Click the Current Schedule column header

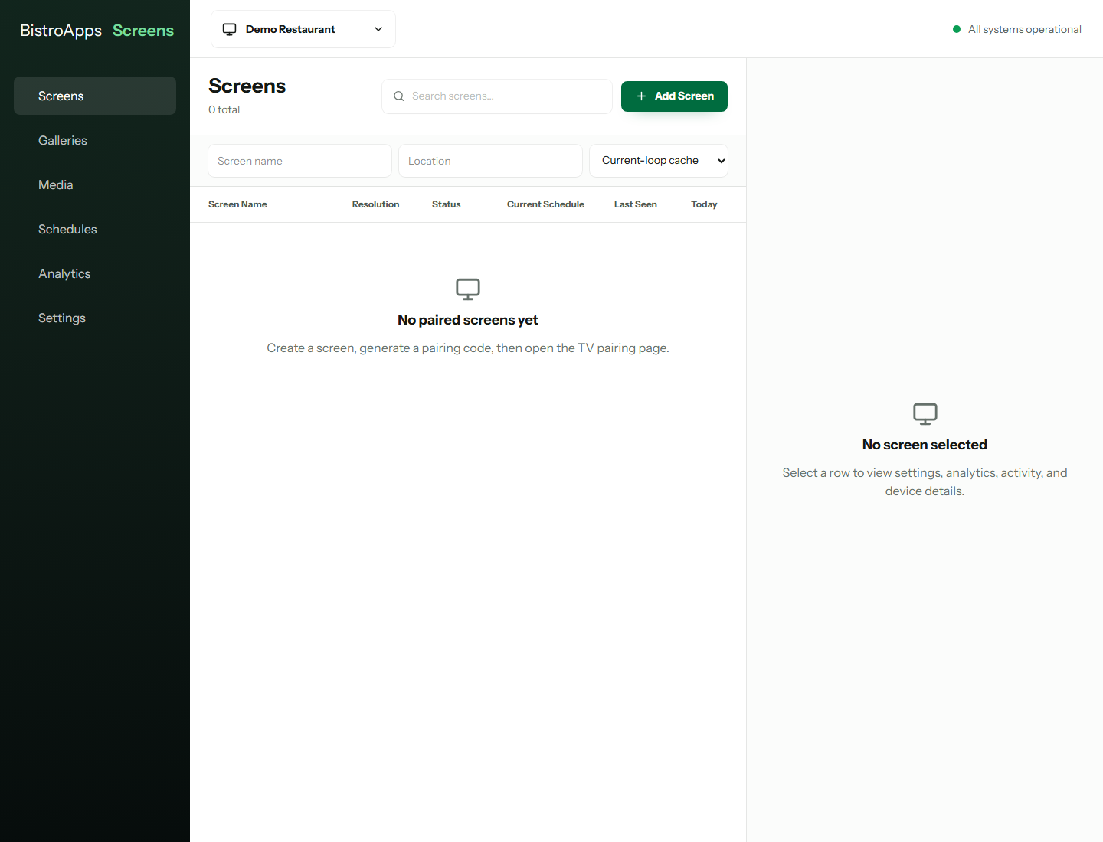tap(545, 204)
